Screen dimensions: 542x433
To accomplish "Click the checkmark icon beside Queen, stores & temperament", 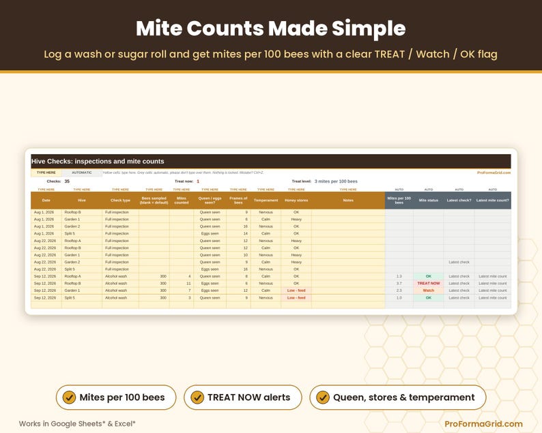I will pos(323,397).
